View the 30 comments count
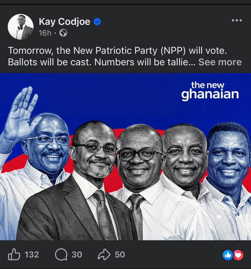Viewport: 251px width, 269px height. click(77, 255)
